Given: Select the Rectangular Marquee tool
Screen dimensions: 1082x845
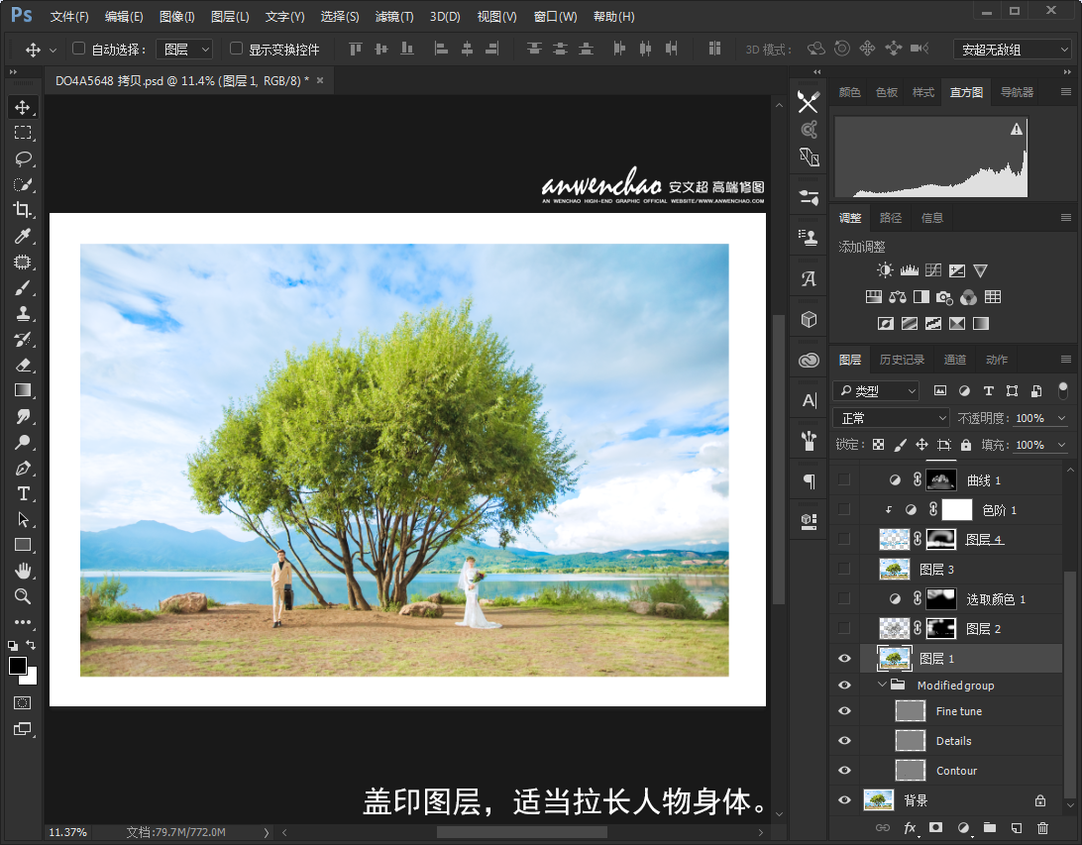Looking at the screenshot, I should [x=23, y=133].
